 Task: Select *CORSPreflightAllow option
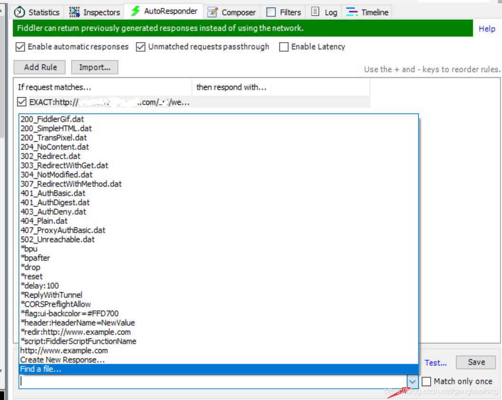pyautogui.click(x=218, y=305)
